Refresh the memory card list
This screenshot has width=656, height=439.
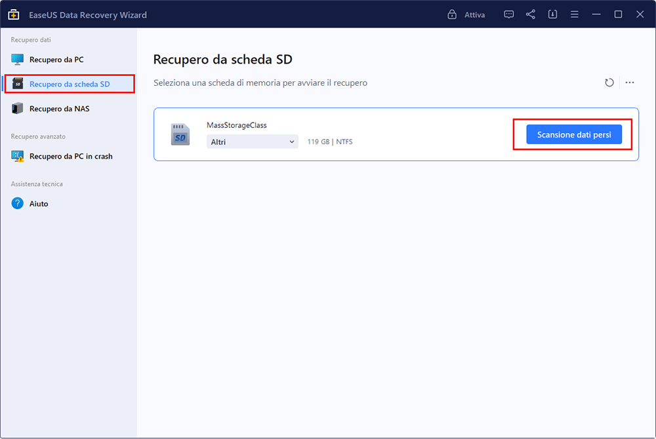(609, 83)
